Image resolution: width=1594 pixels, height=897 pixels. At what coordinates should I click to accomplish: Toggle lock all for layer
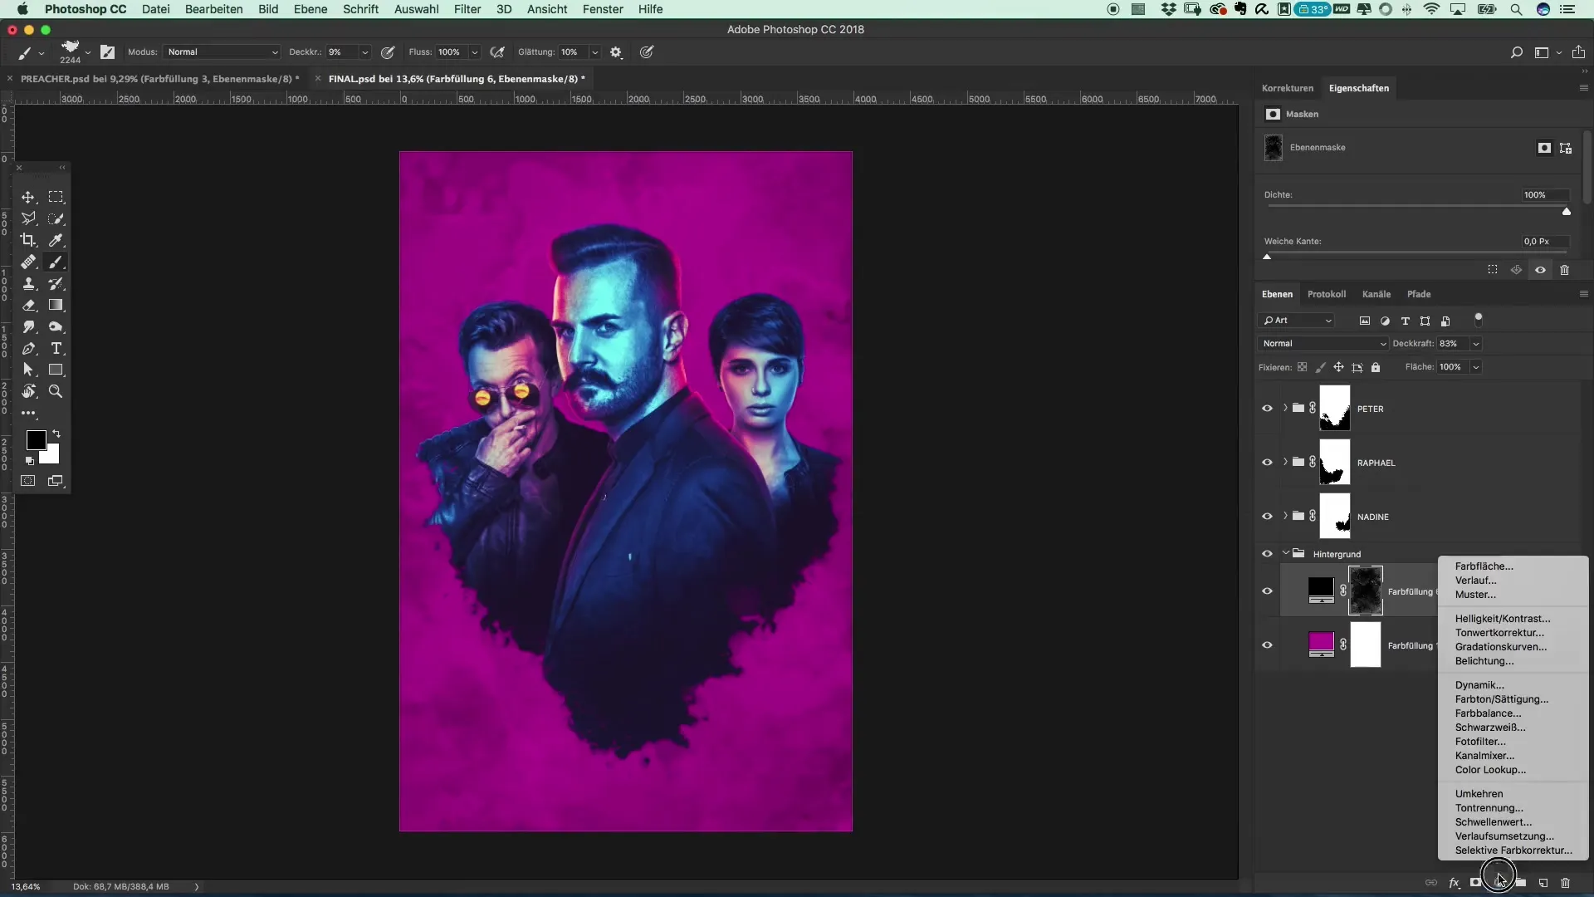pos(1376,367)
